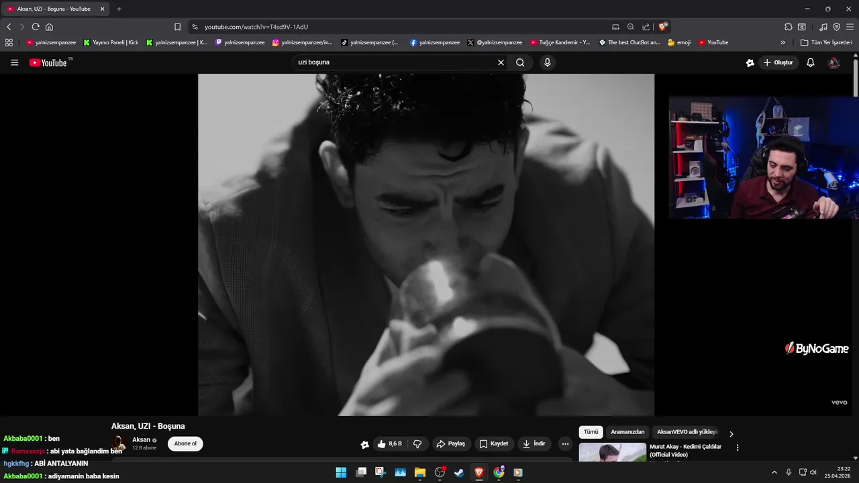
Task: Bookmark this page via bookmark icon
Action: [x=177, y=27]
